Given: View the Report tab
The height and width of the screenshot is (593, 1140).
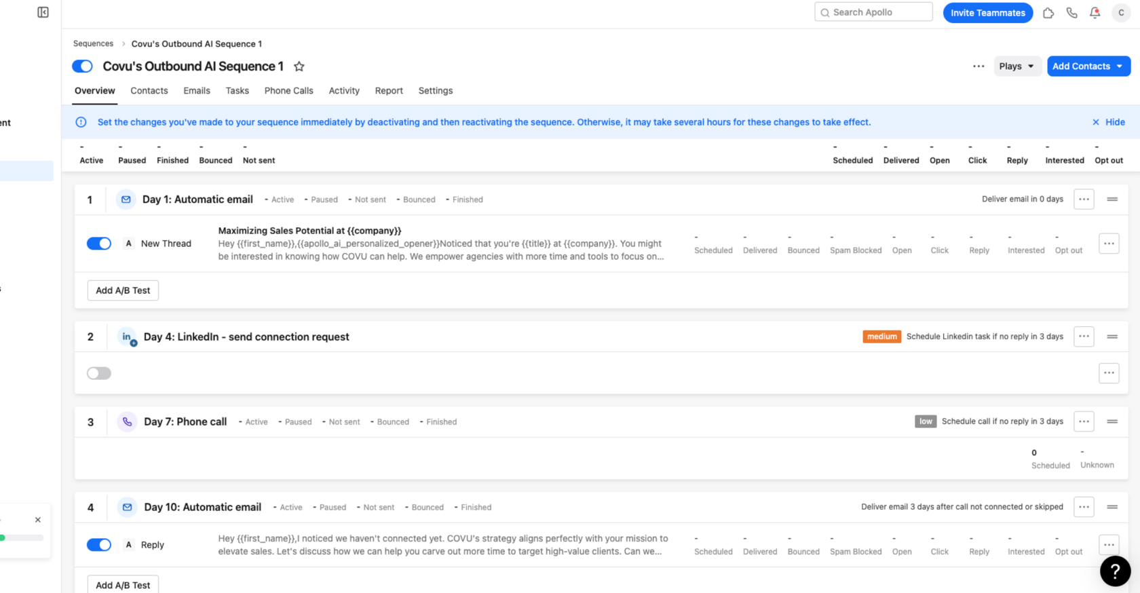Looking at the screenshot, I should pyautogui.click(x=389, y=91).
